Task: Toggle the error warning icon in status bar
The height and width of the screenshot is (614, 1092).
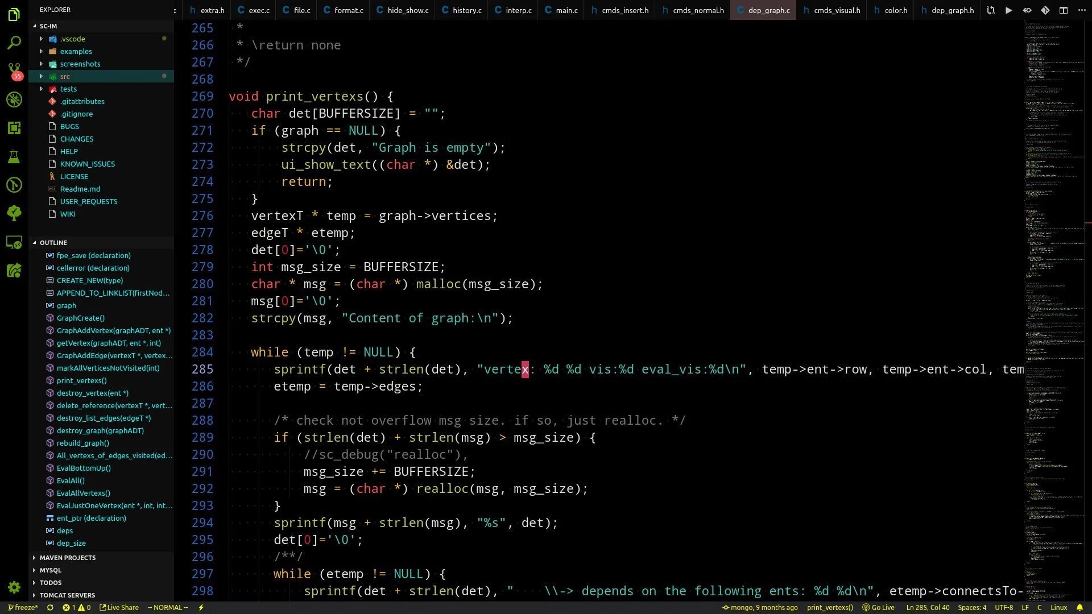Action: coord(76,608)
